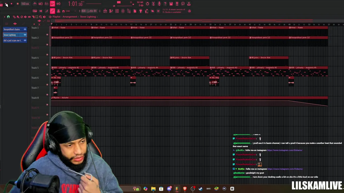344x193 pixels.
Task: Click the add pattern plus button
Action: click(x=99, y=11)
